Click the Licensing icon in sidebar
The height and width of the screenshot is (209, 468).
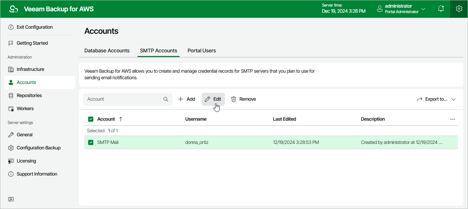tap(11, 161)
